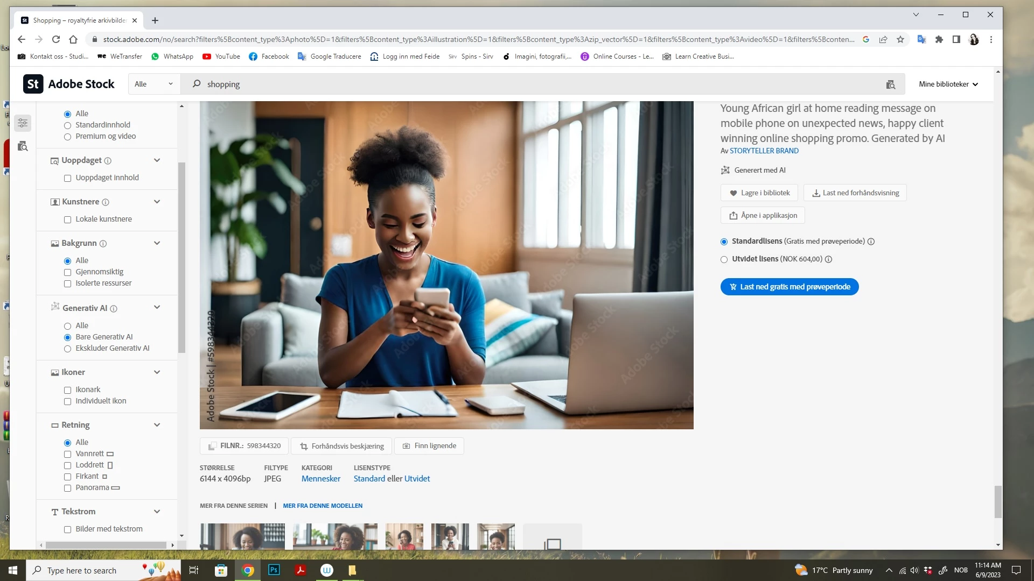Collapse the Bakgrunn filter section
The width and height of the screenshot is (1034, 581).
coord(157,243)
